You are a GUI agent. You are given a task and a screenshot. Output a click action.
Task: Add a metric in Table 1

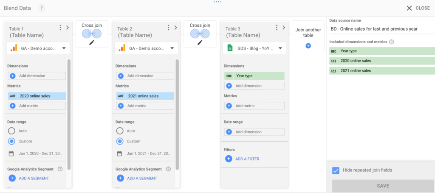pyautogui.click(x=37, y=106)
